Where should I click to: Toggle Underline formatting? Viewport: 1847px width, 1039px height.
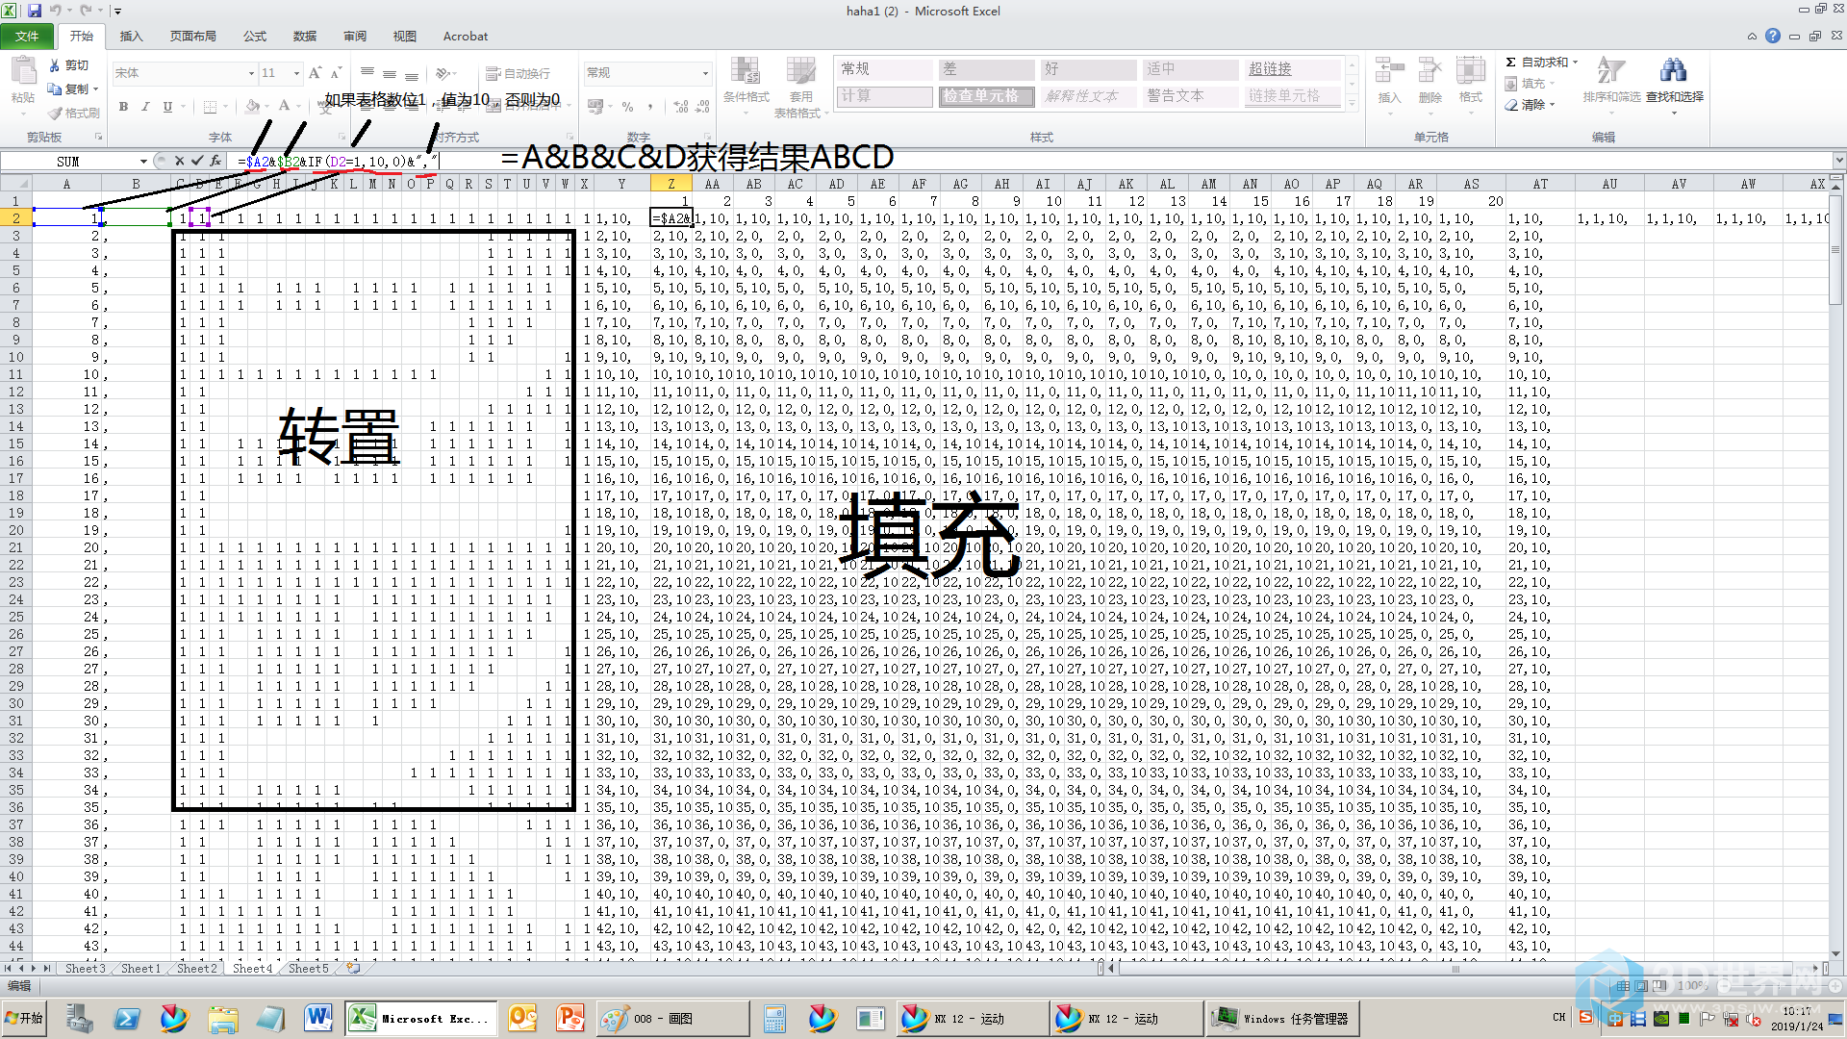pyautogui.click(x=167, y=107)
